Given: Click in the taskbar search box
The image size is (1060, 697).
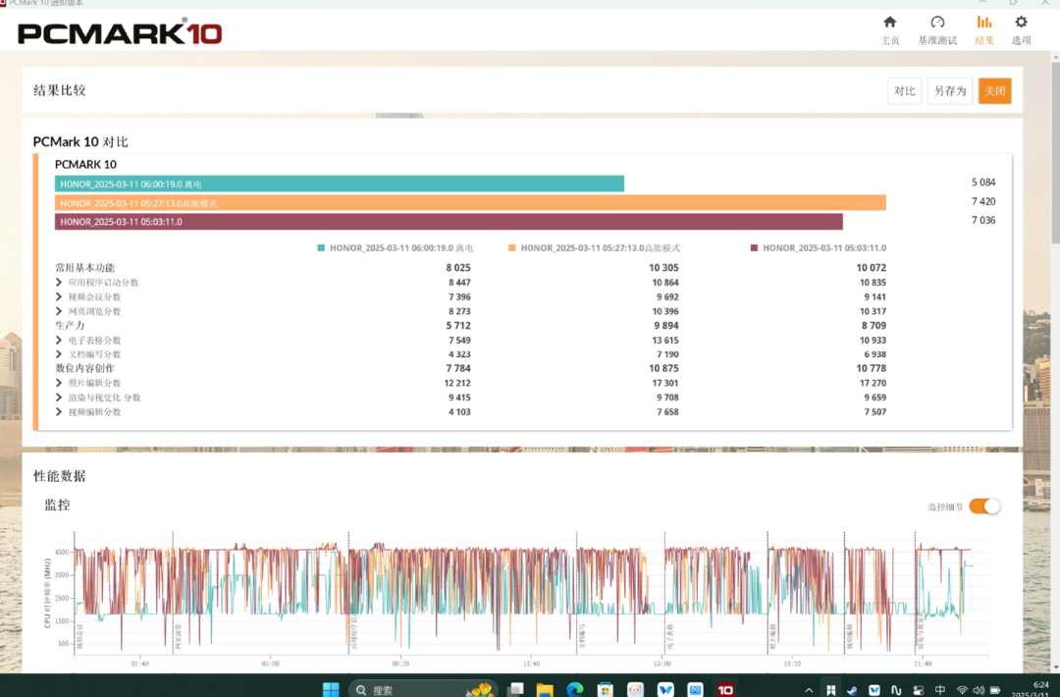Looking at the screenshot, I should tap(423, 689).
